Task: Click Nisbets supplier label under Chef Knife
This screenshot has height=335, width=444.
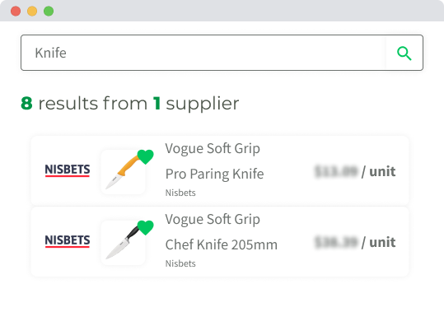Action: coord(180,263)
